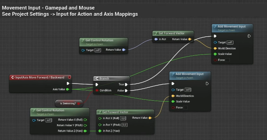This screenshot has height=140, width=267.
Task: Enable the Force checkbox on the upper Add Movement Input node
Action: (x=227, y=60)
